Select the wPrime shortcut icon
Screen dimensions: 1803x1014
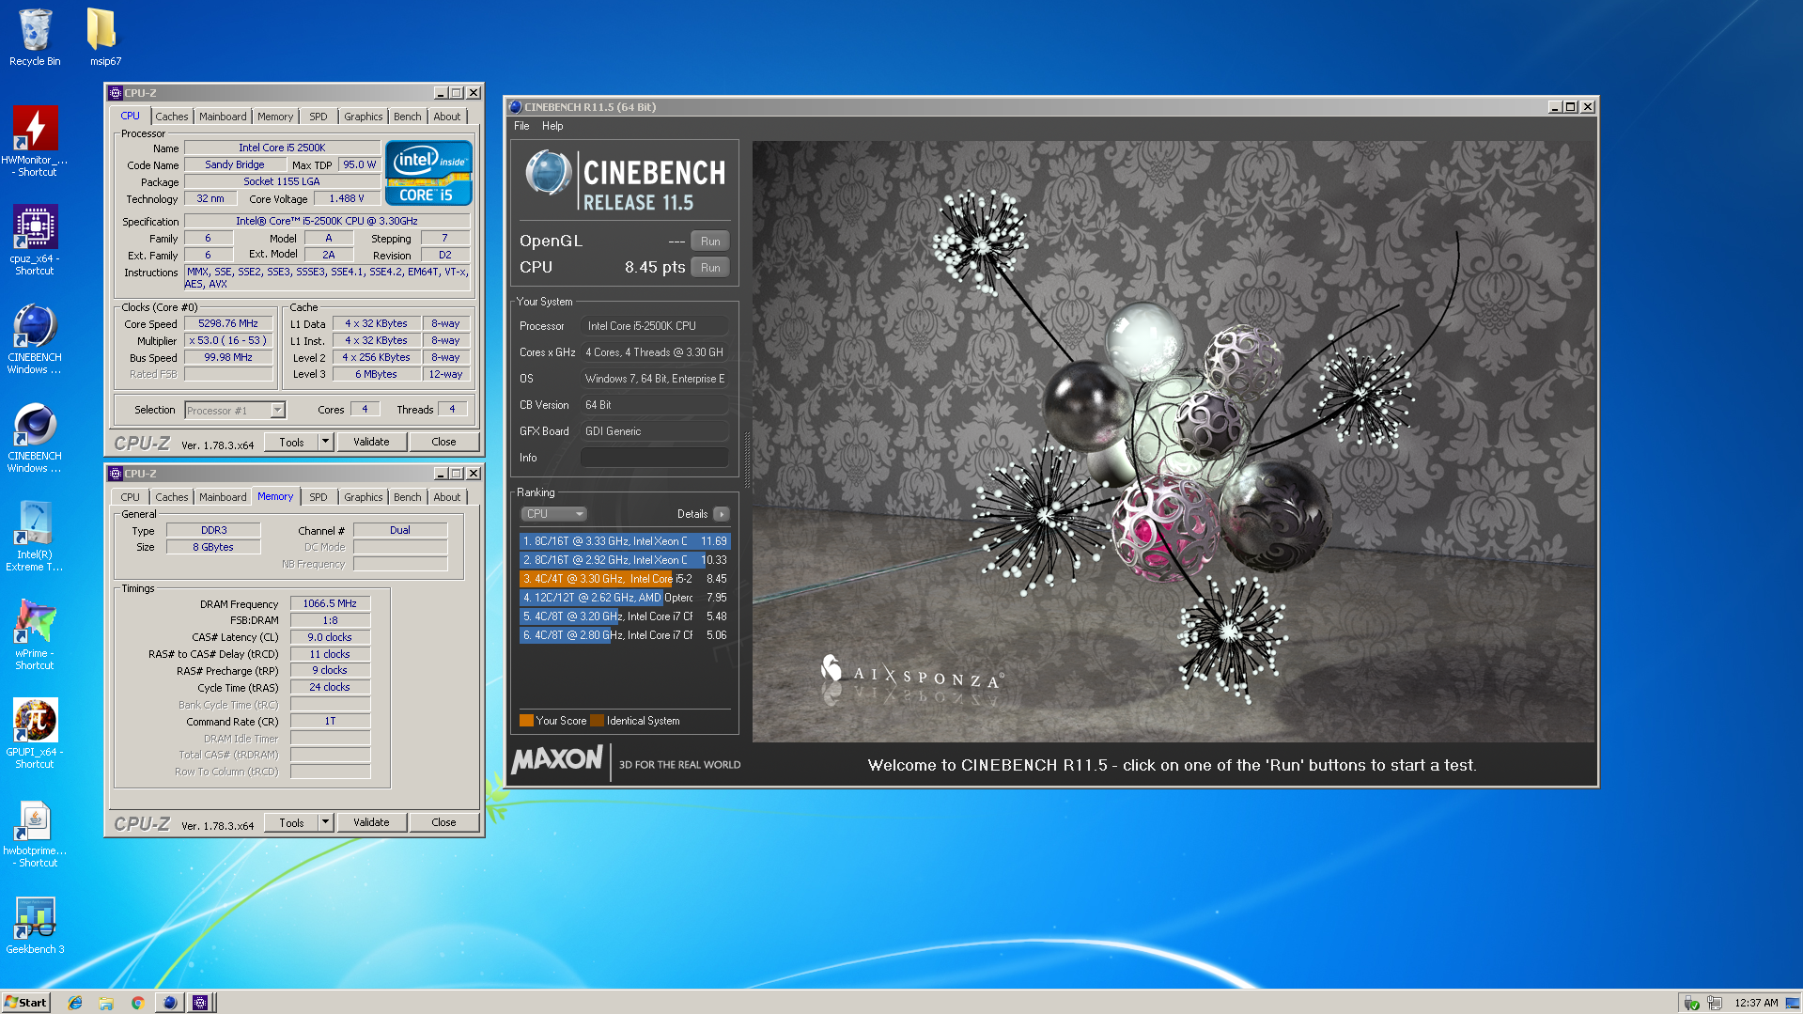click(35, 634)
